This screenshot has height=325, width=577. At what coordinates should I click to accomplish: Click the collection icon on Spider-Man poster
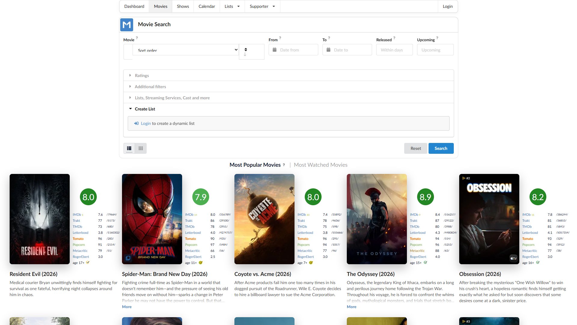(x=128, y=258)
